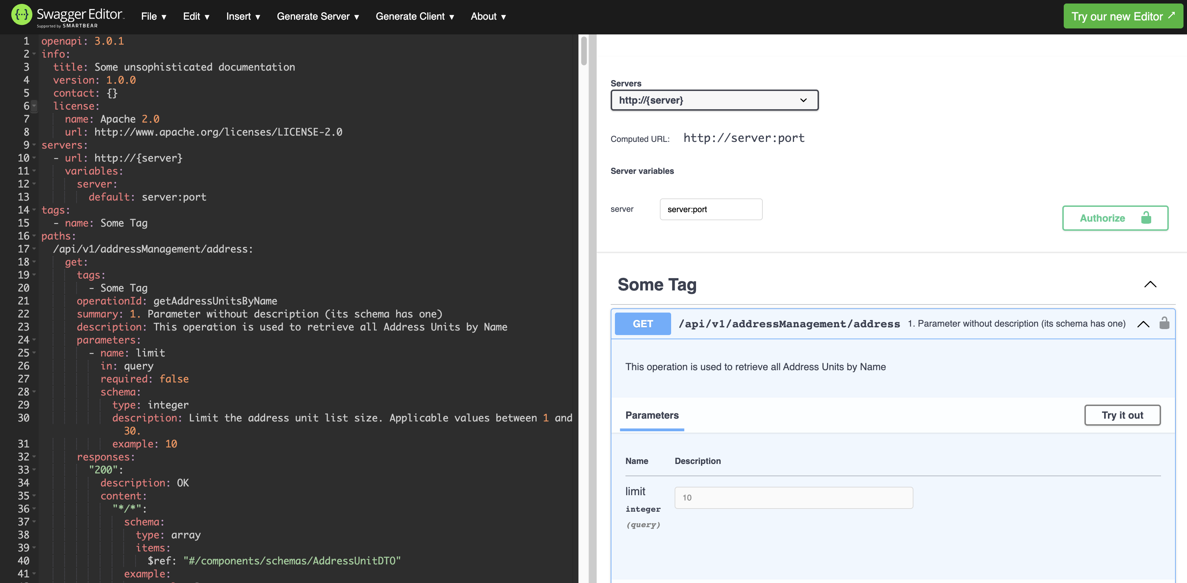Open the Insert menu
Viewport: 1187px width, 583px height.
pyautogui.click(x=243, y=17)
